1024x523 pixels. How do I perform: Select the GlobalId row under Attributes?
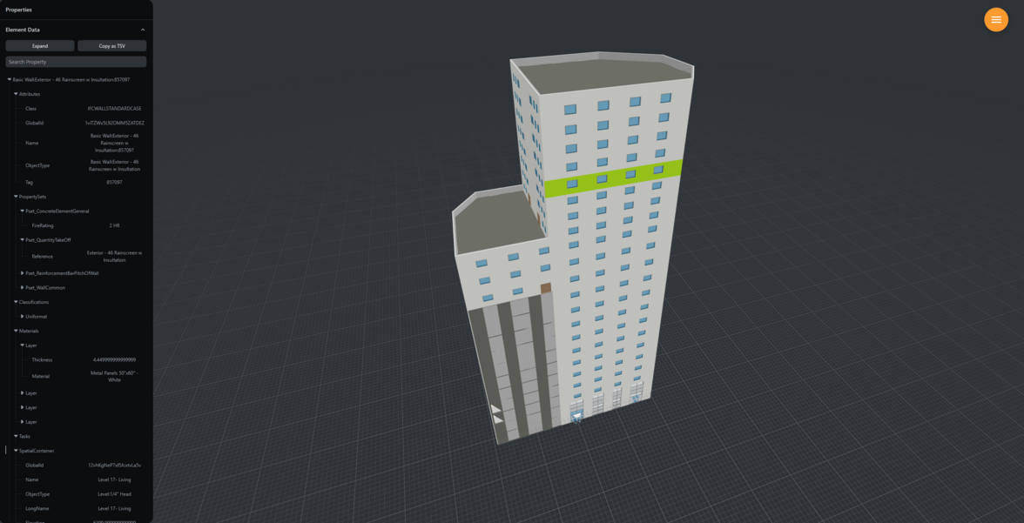(78, 124)
